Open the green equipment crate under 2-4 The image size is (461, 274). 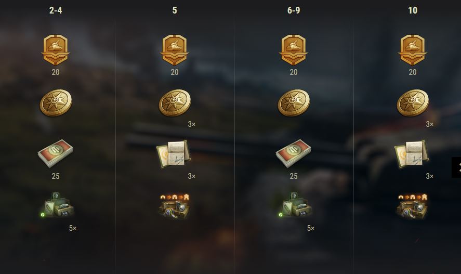(57, 205)
